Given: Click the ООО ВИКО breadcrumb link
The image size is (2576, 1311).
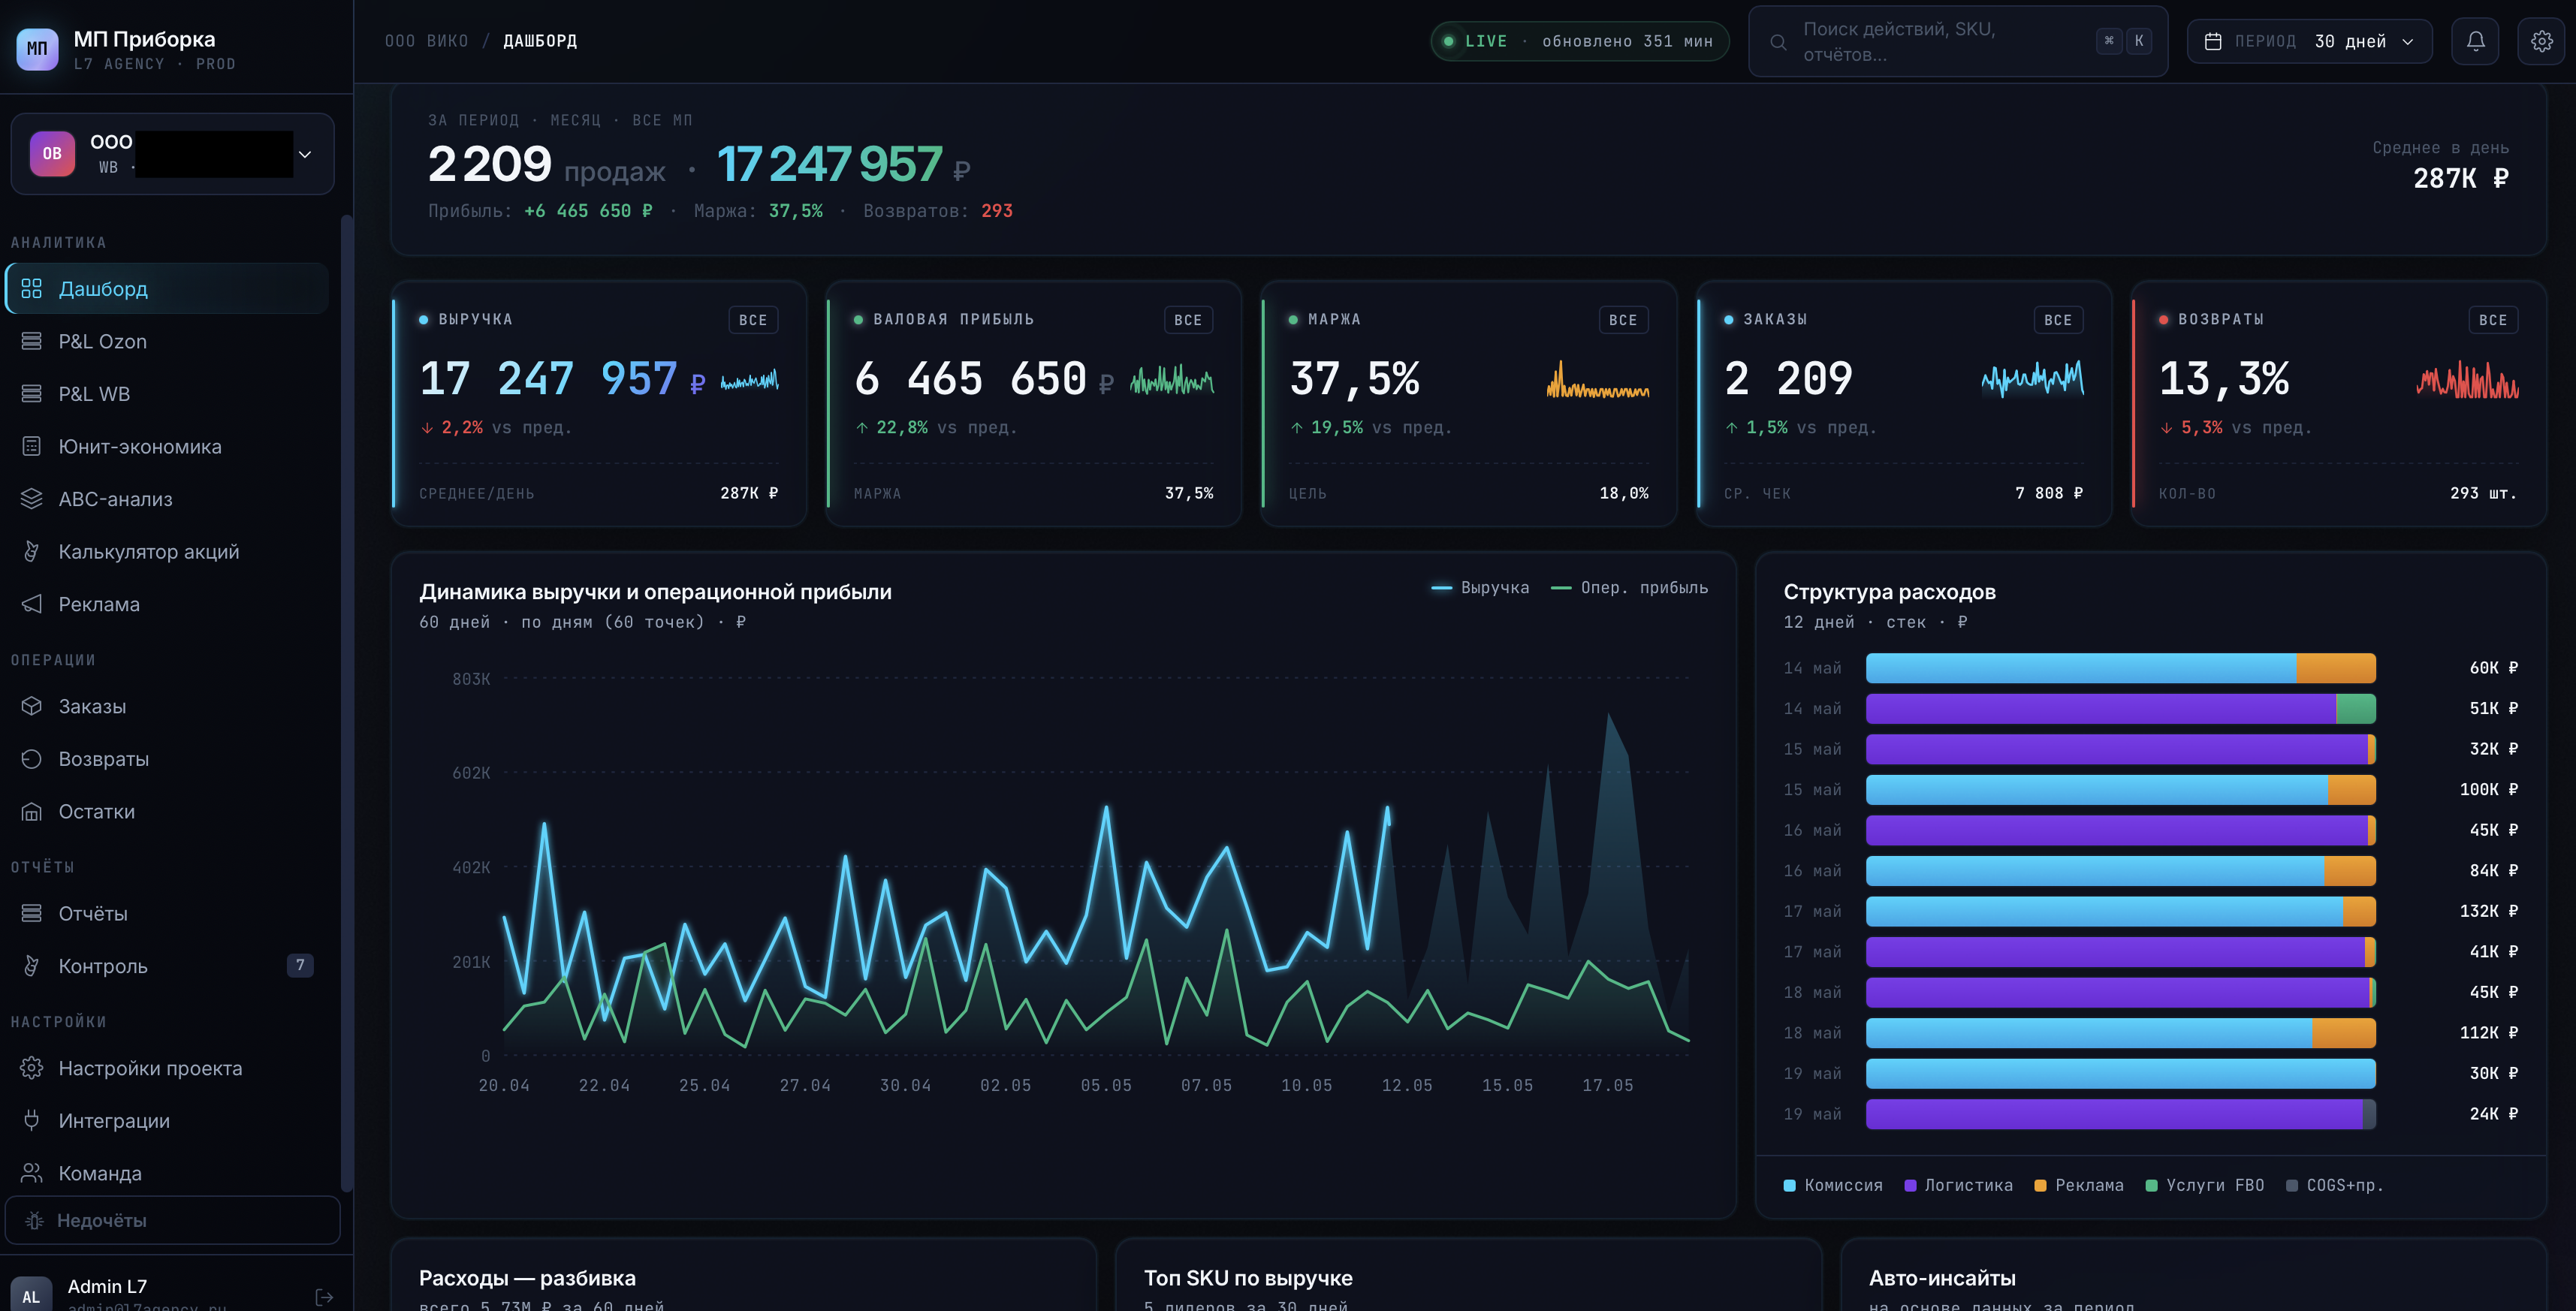Looking at the screenshot, I should click(426, 41).
